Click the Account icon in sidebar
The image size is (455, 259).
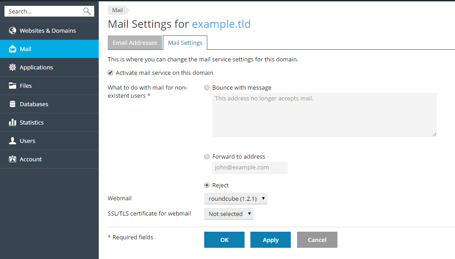pos(13,159)
